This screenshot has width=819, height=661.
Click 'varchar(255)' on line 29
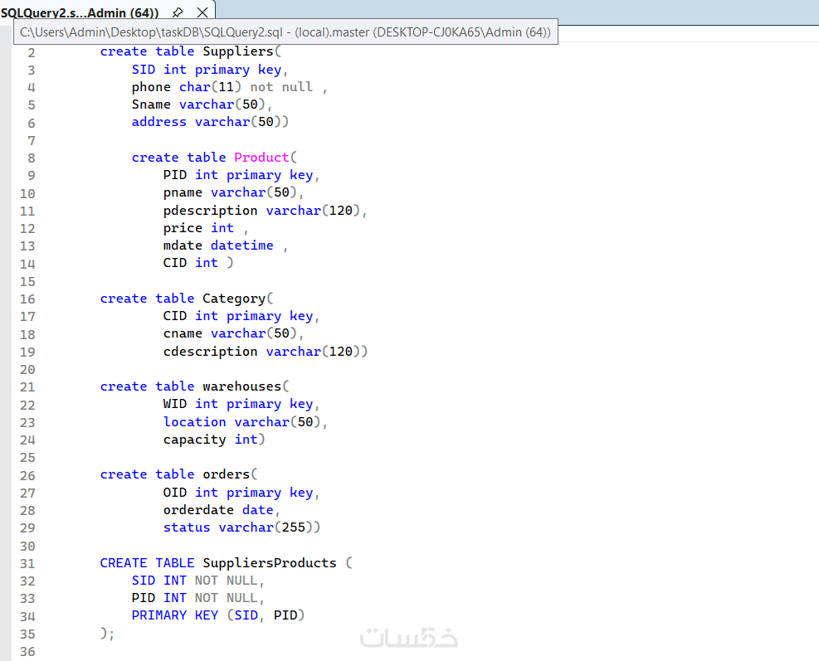(266, 527)
